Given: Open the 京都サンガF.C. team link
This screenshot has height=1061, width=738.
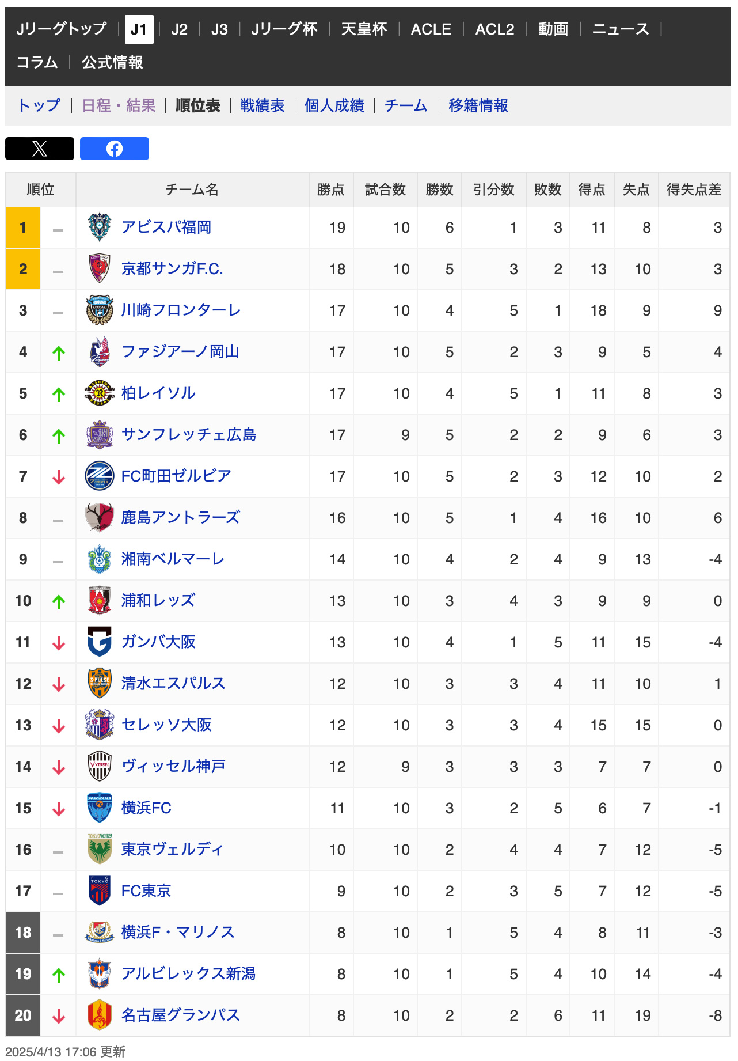Looking at the screenshot, I should point(172,269).
